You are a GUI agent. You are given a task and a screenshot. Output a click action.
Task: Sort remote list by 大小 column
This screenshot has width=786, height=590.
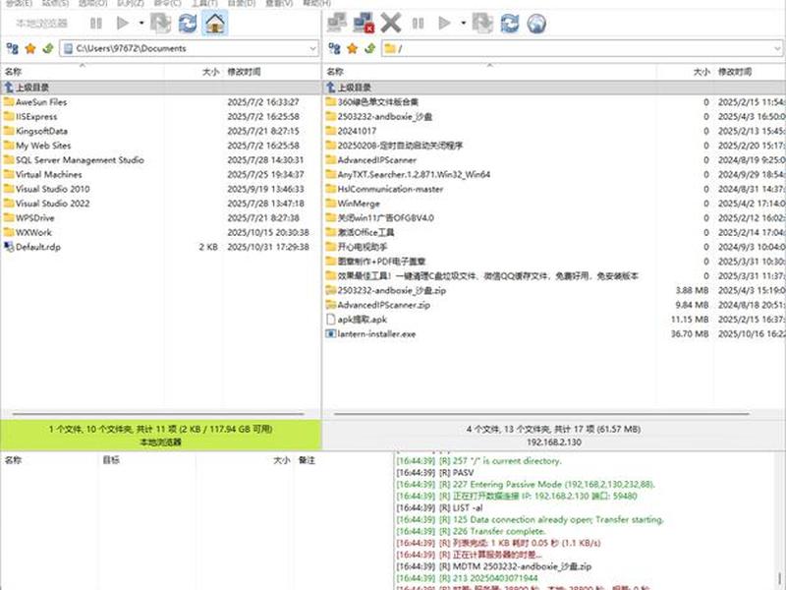[685, 72]
